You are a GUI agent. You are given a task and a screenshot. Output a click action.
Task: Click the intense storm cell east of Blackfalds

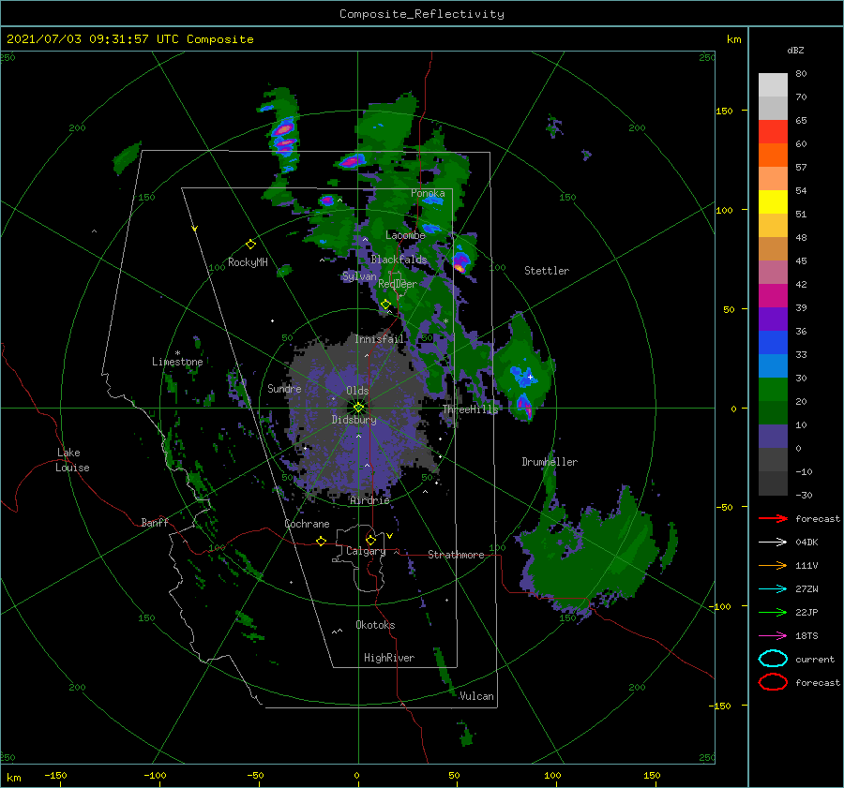point(460,262)
